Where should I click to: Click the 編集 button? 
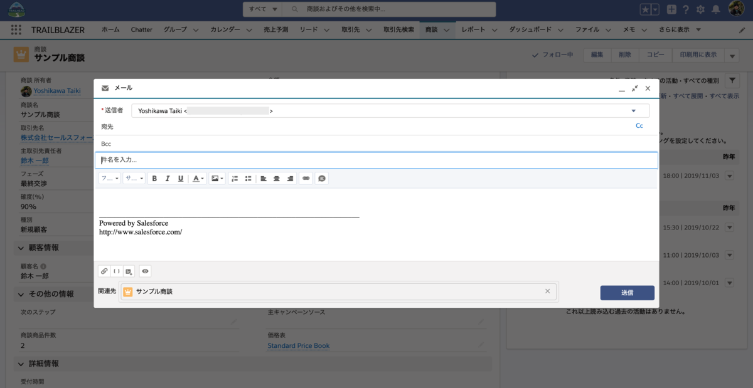597,55
